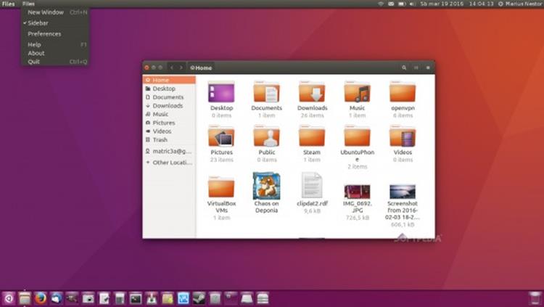
Task: Click the search icon in the file manager
Action: (x=404, y=67)
